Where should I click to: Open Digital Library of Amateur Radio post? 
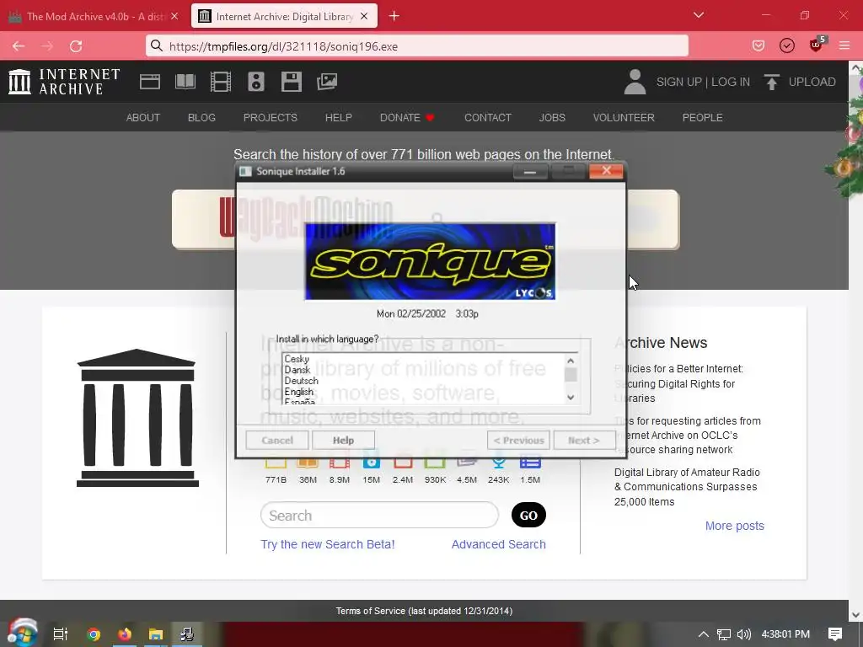coord(687,487)
